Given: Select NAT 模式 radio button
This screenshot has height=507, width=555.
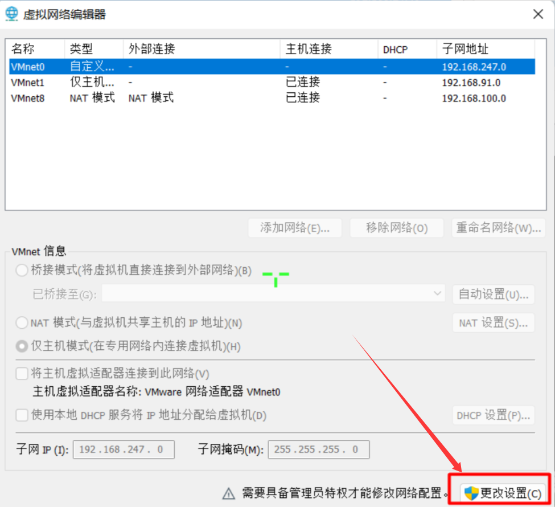Looking at the screenshot, I should point(22,323).
